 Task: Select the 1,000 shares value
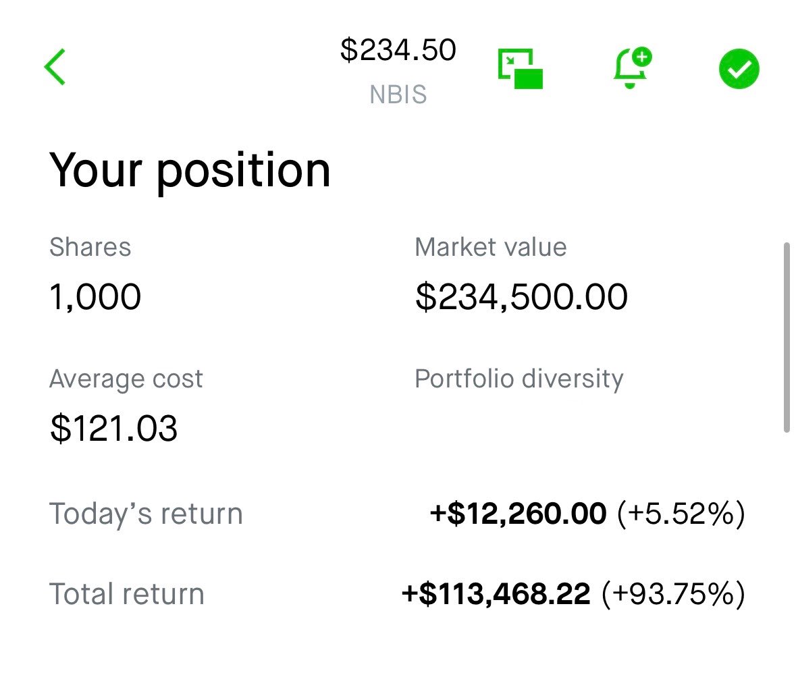coord(95,297)
